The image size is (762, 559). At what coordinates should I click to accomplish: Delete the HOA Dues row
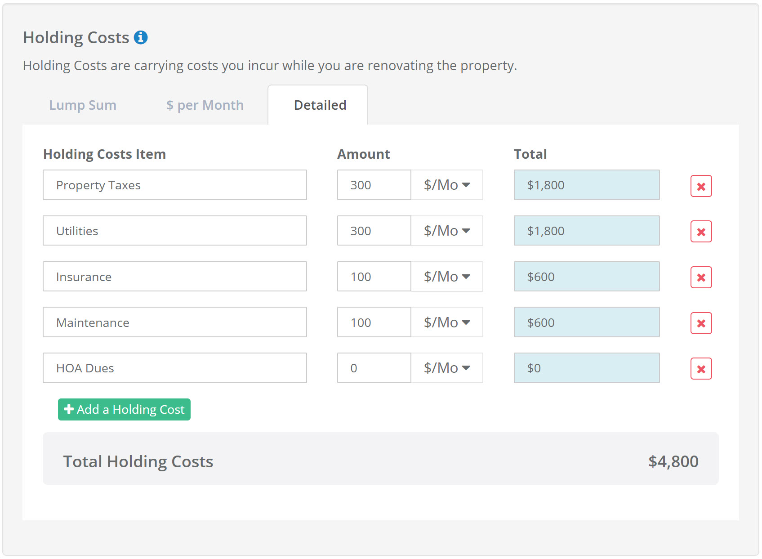coord(700,369)
